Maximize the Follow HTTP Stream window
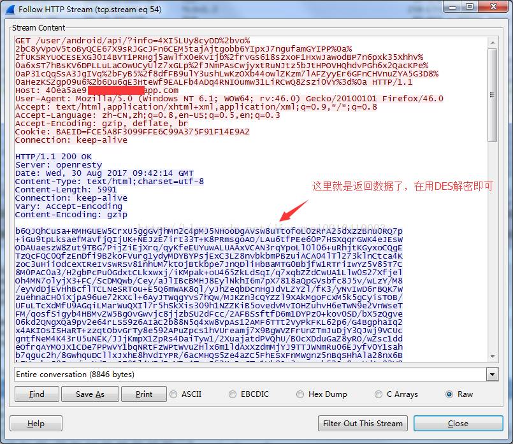This screenshot has height=444, width=513. [470, 6]
